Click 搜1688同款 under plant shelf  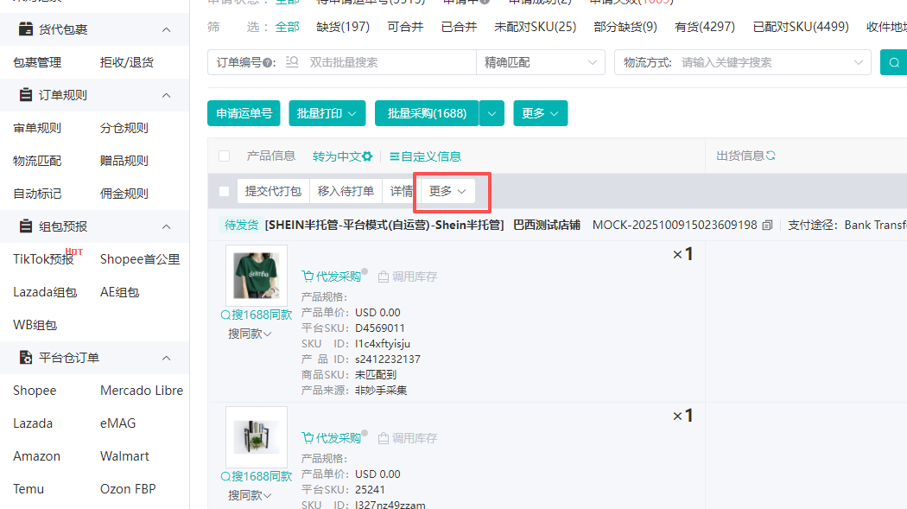pos(257,476)
